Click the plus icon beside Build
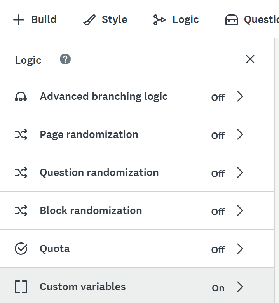 (x=18, y=20)
